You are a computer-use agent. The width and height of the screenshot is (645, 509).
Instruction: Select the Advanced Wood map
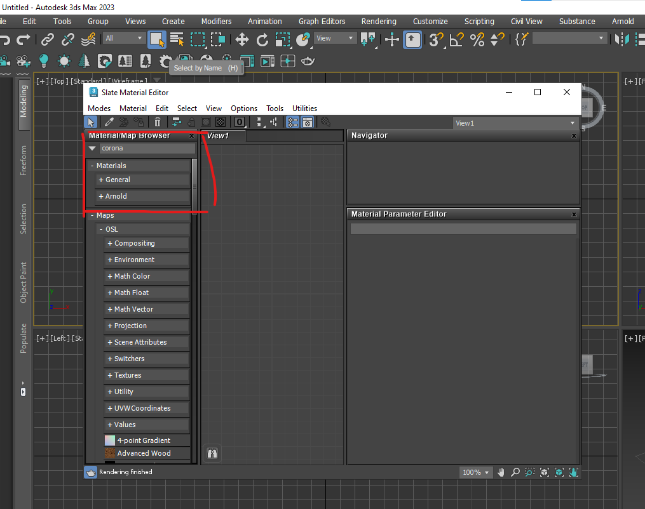point(147,453)
